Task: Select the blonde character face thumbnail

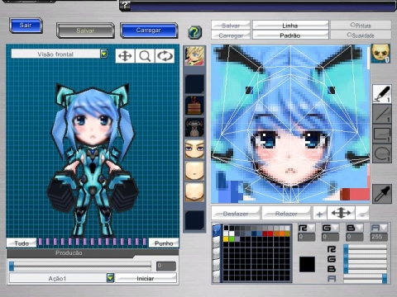Action: (x=194, y=56)
